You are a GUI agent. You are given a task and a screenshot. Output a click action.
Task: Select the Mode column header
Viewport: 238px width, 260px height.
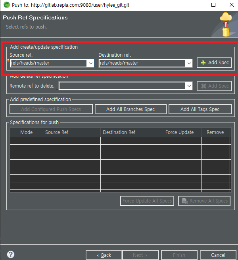click(x=27, y=132)
